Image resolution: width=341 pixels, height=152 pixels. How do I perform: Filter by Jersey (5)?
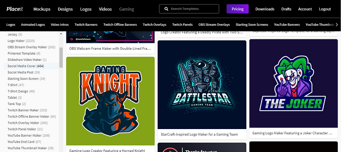[15, 34]
